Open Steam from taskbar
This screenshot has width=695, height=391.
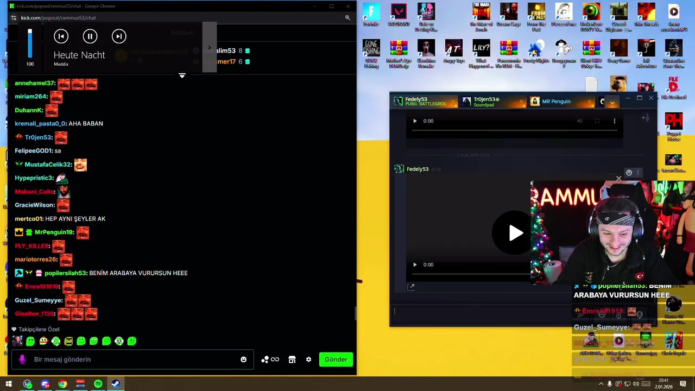(116, 384)
